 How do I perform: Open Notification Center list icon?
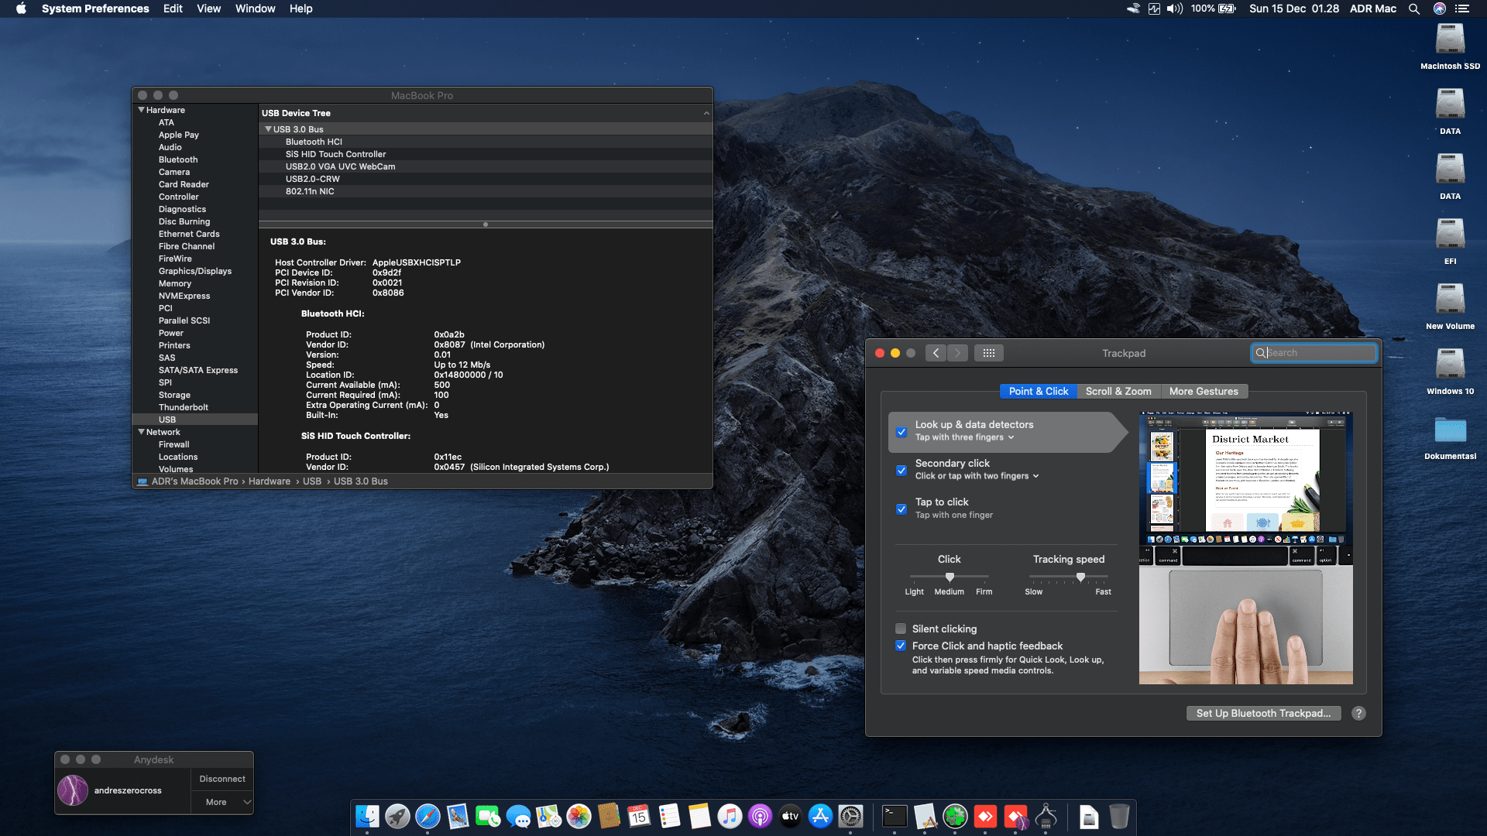(1462, 9)
